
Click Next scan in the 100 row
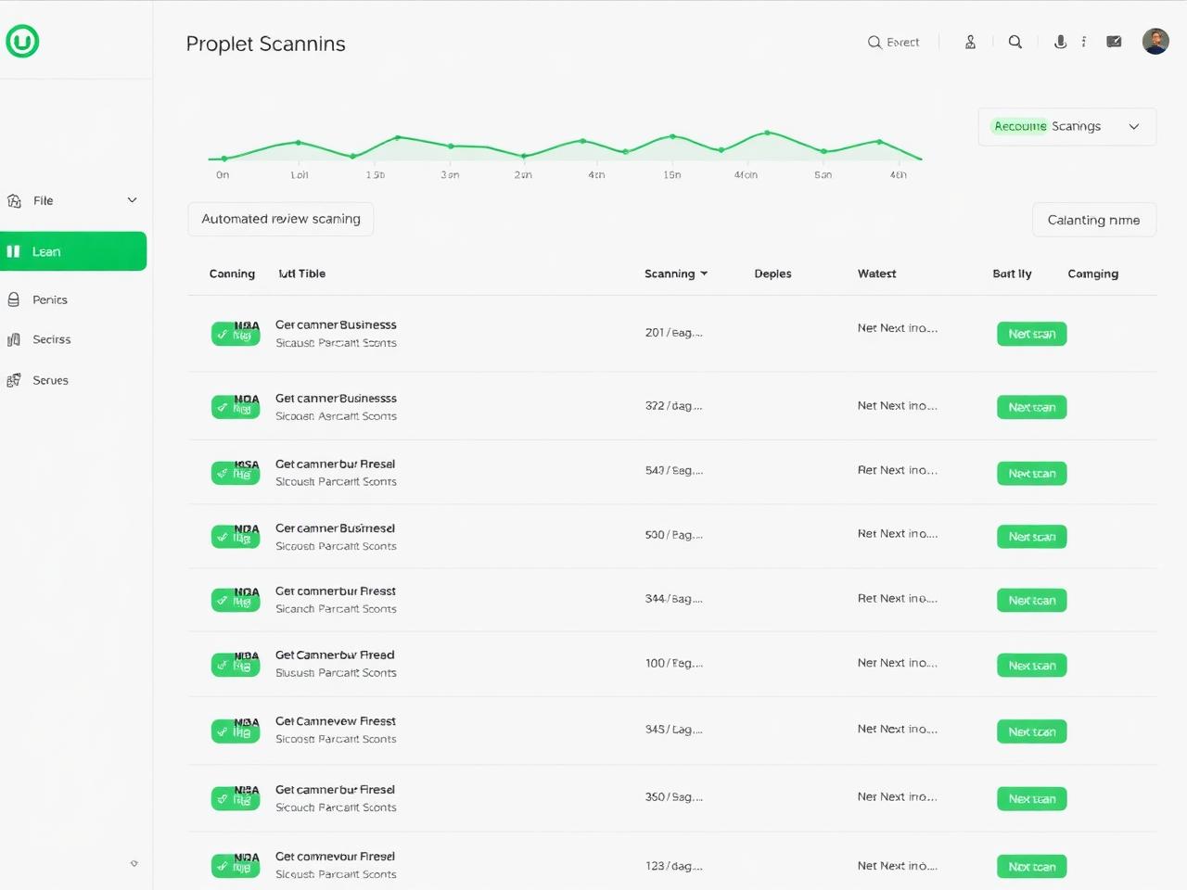click(1032, 665)
